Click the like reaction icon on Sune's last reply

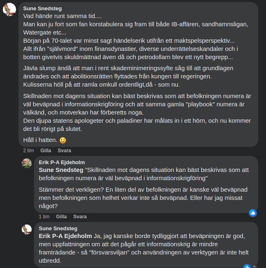coord(247,267)
